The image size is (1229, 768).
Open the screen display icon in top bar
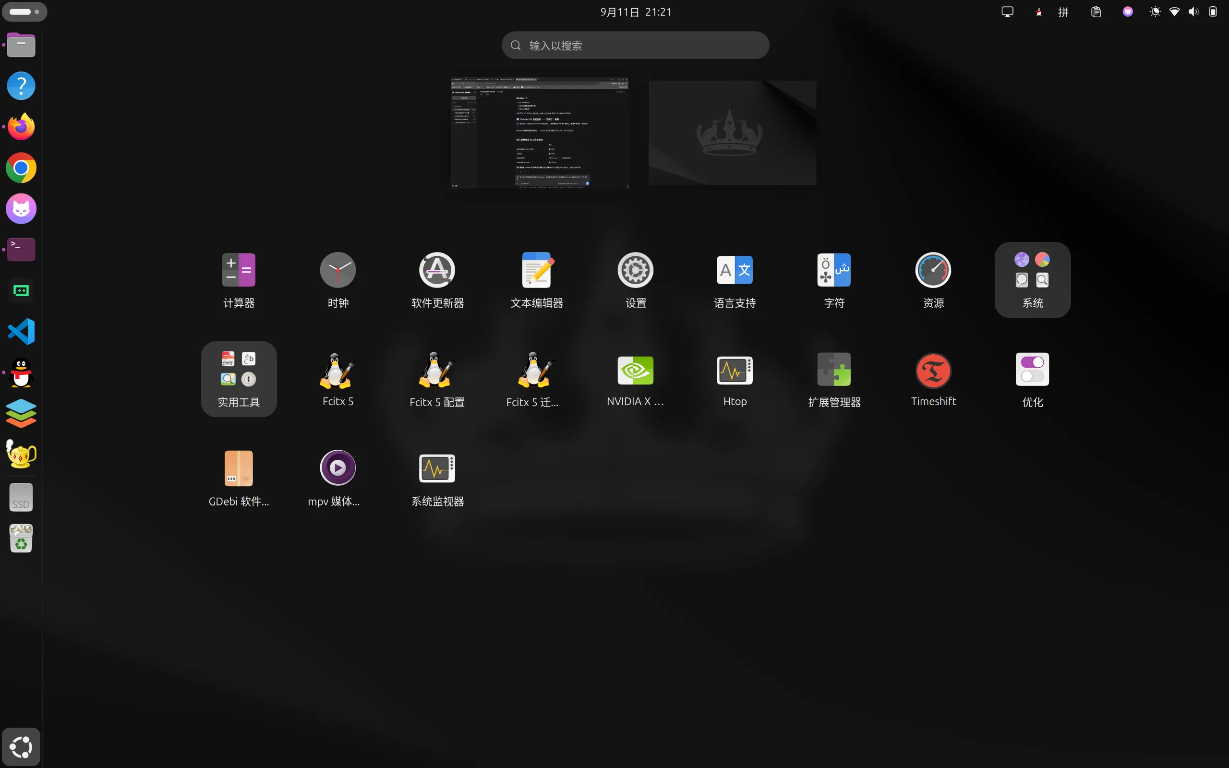click(1008, 12)
